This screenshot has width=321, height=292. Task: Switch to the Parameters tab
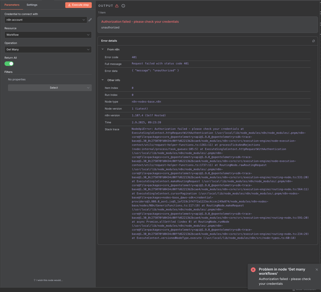click(x=12, y=5)
